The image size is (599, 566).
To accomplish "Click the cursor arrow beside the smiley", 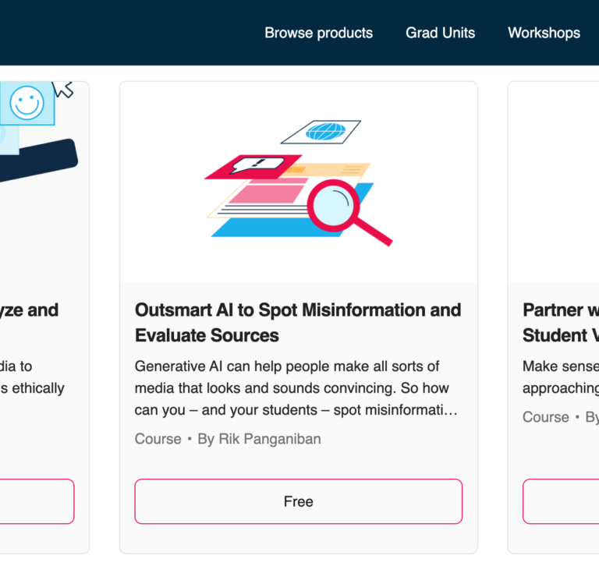I will pos(62,88).
